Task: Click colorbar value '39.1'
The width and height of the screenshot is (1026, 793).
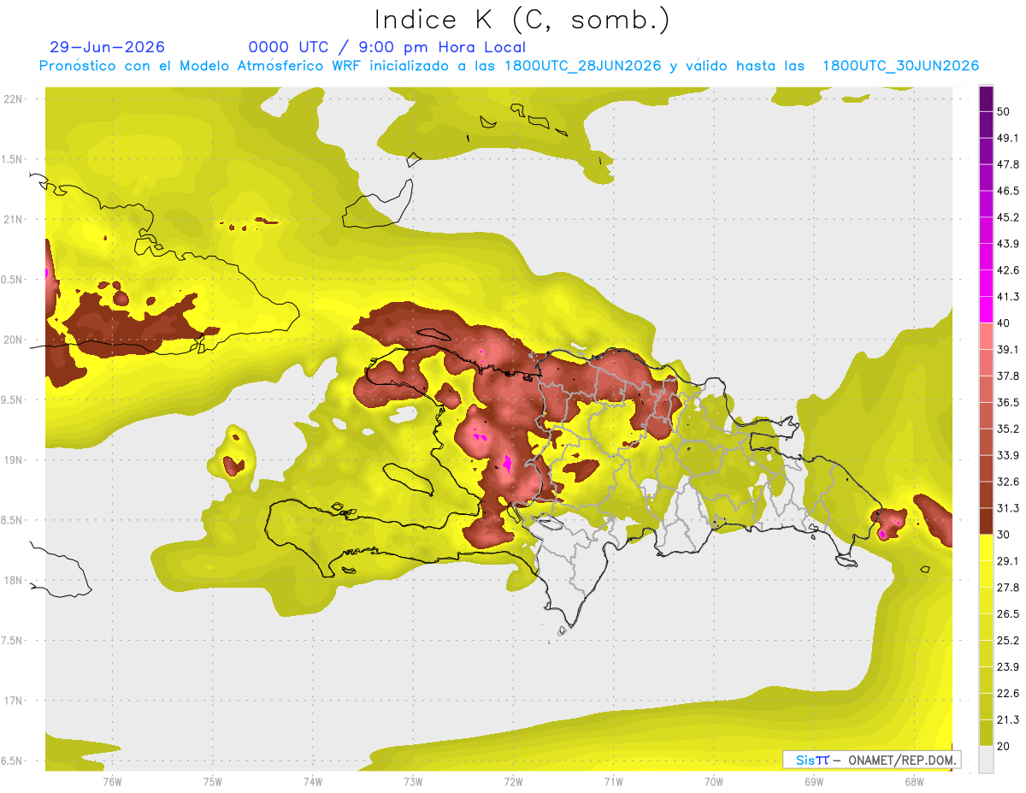Action: (1009, 350)
